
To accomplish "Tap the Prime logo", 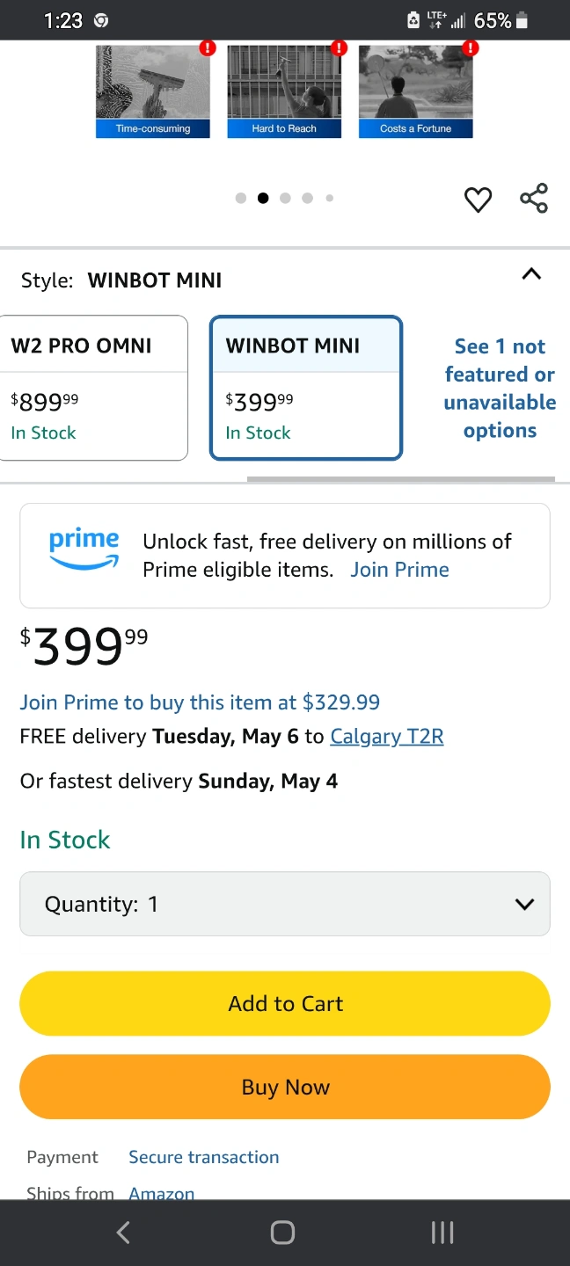I will 84,549.
